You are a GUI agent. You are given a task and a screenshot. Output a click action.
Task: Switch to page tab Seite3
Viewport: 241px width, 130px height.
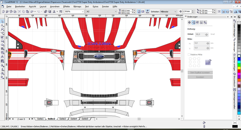point(63,119)
